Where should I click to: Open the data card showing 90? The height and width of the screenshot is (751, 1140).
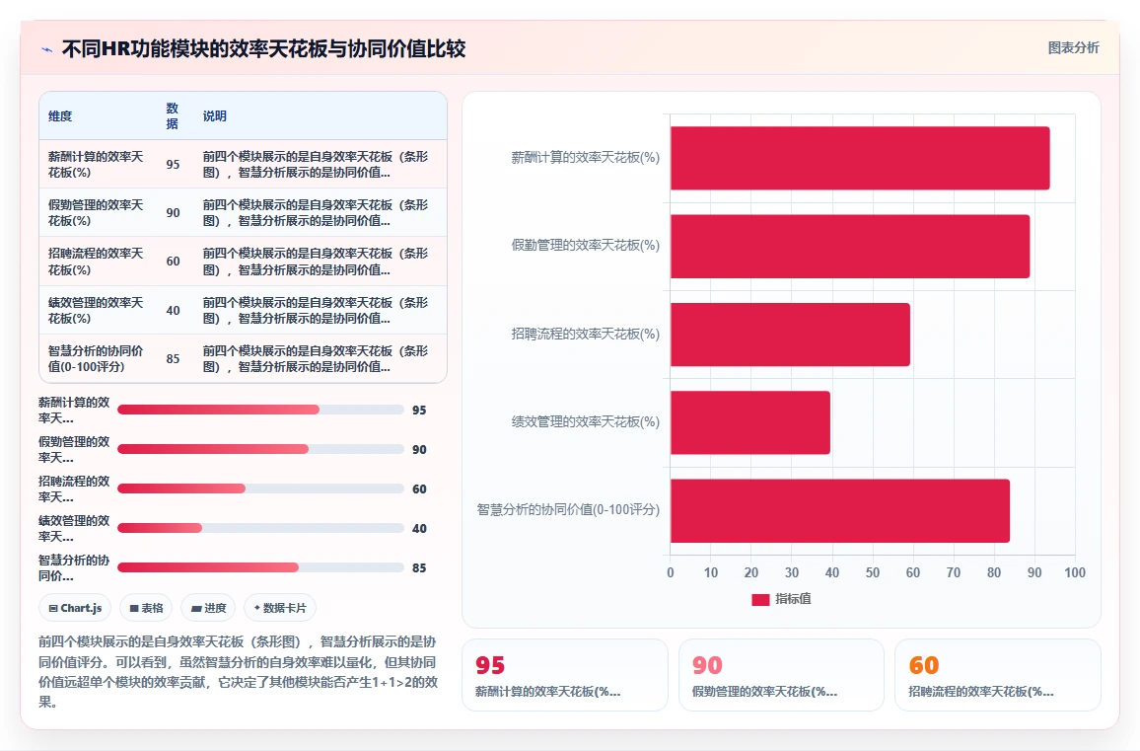click(x=781, y=675)
